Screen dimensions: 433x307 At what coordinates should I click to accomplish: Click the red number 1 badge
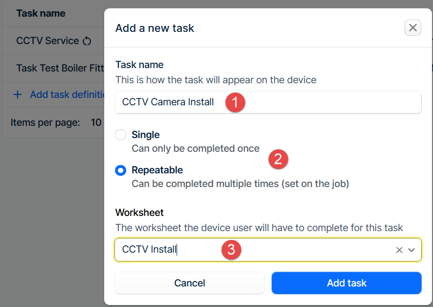coord(235,103)
